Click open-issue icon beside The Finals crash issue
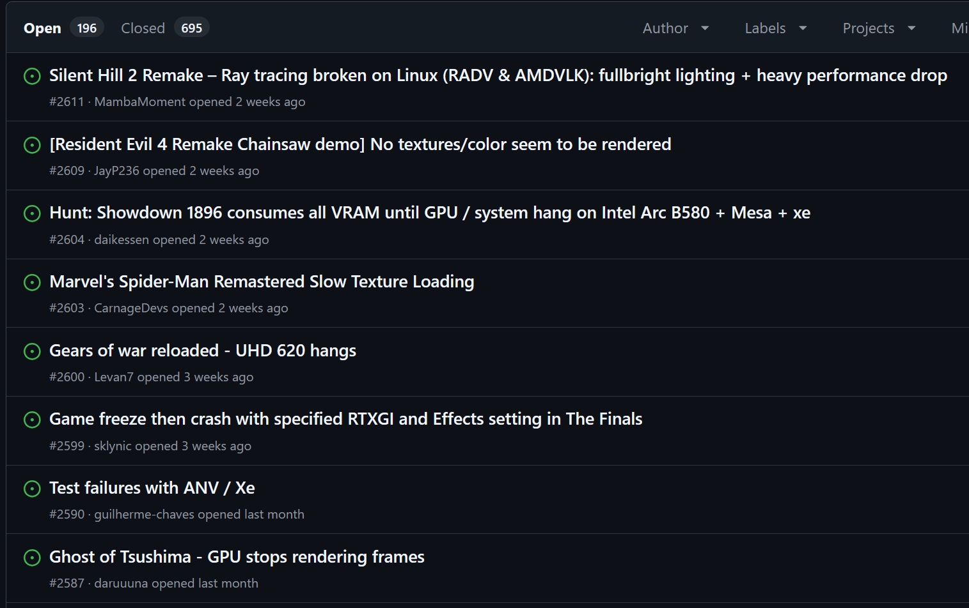The image size is (969, 608). point(32,420)
